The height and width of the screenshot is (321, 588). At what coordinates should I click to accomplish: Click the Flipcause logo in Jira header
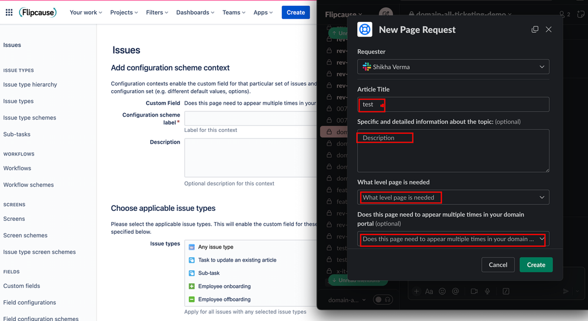point(38,12)
